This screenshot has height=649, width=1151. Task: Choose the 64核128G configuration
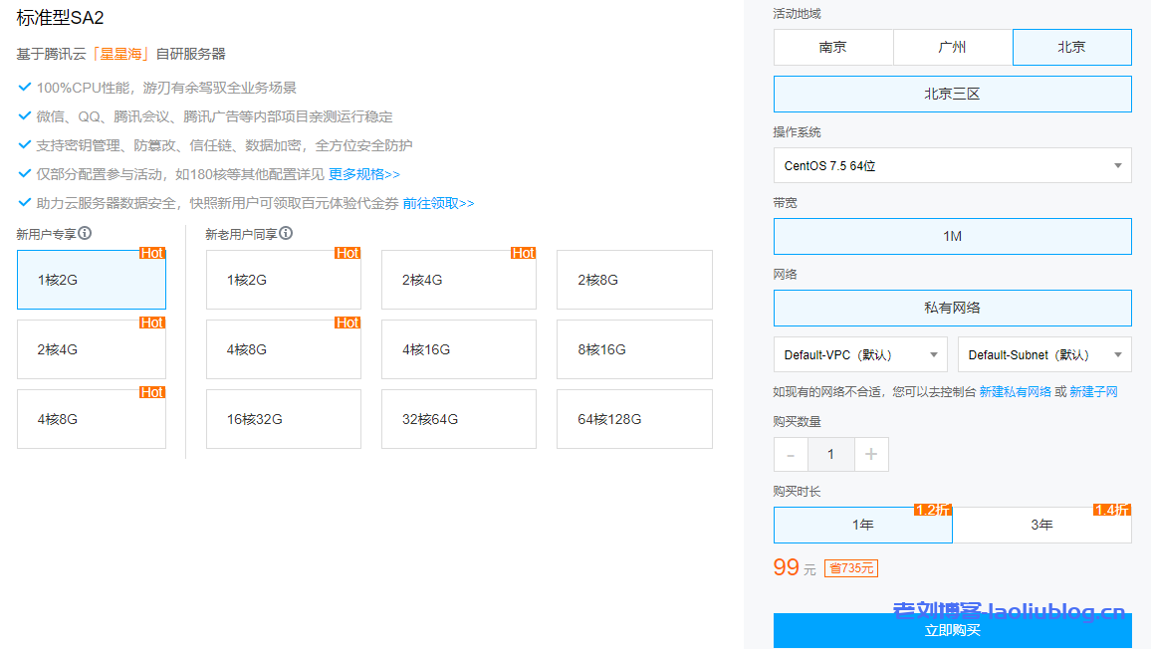point(634,419)
